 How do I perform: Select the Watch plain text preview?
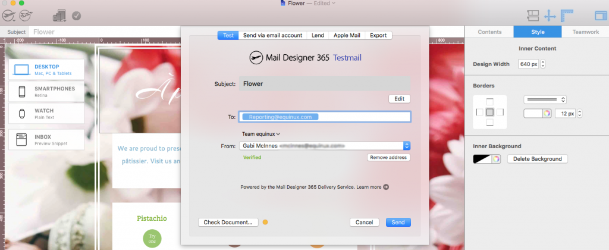(x=46, y=114)
